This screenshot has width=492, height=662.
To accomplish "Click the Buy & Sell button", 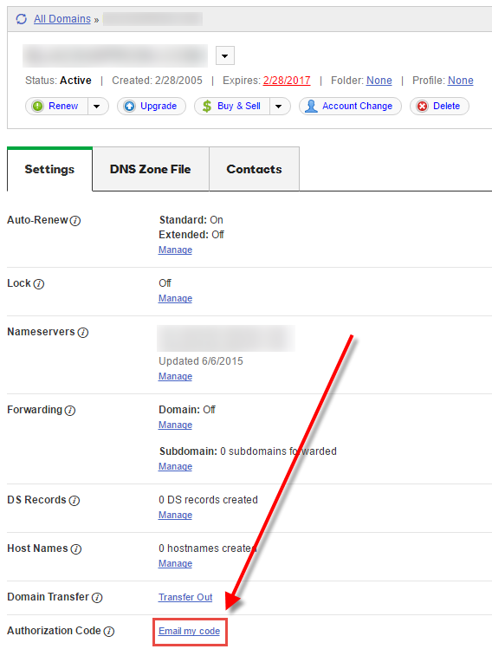I will click(232, 106).
